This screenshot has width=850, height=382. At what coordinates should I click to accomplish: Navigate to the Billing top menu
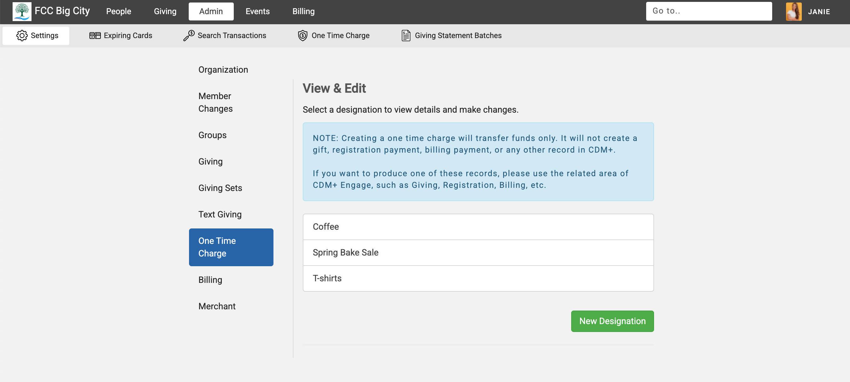pyautogui.click(x=303, y=11)
